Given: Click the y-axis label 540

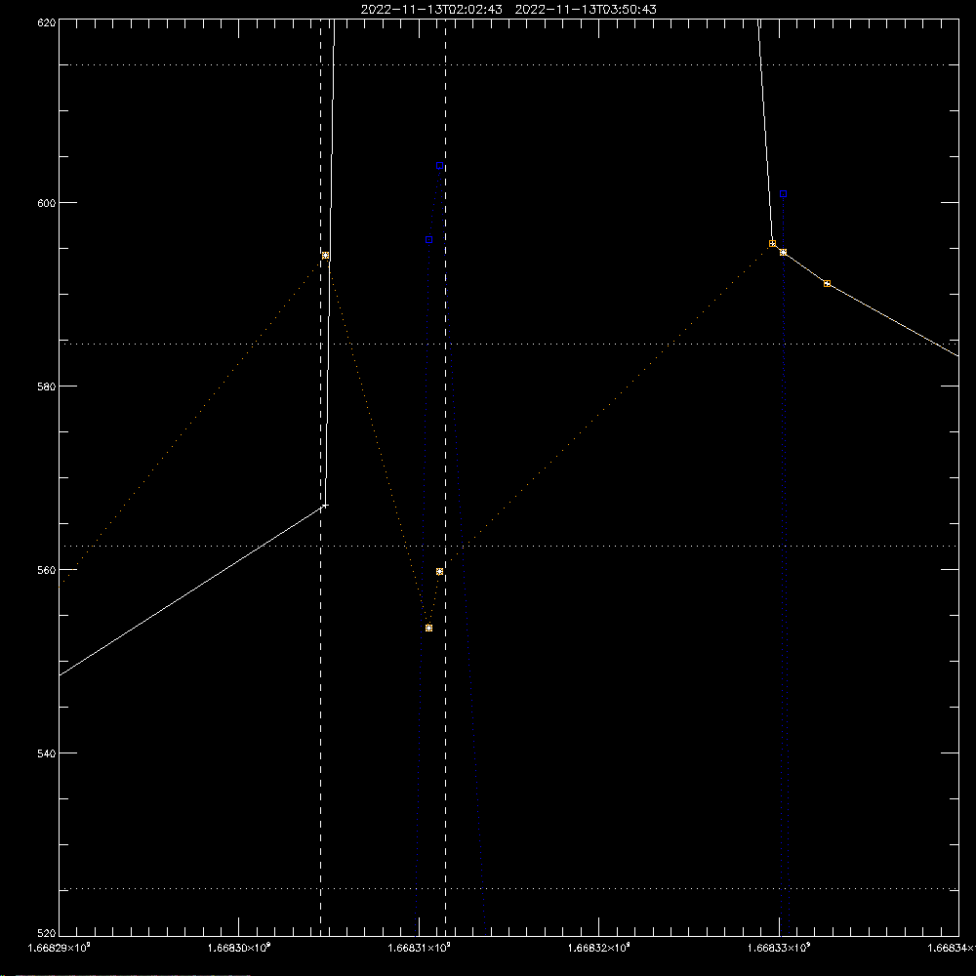Looking at the screenshot, I should [x=47, y=753].
